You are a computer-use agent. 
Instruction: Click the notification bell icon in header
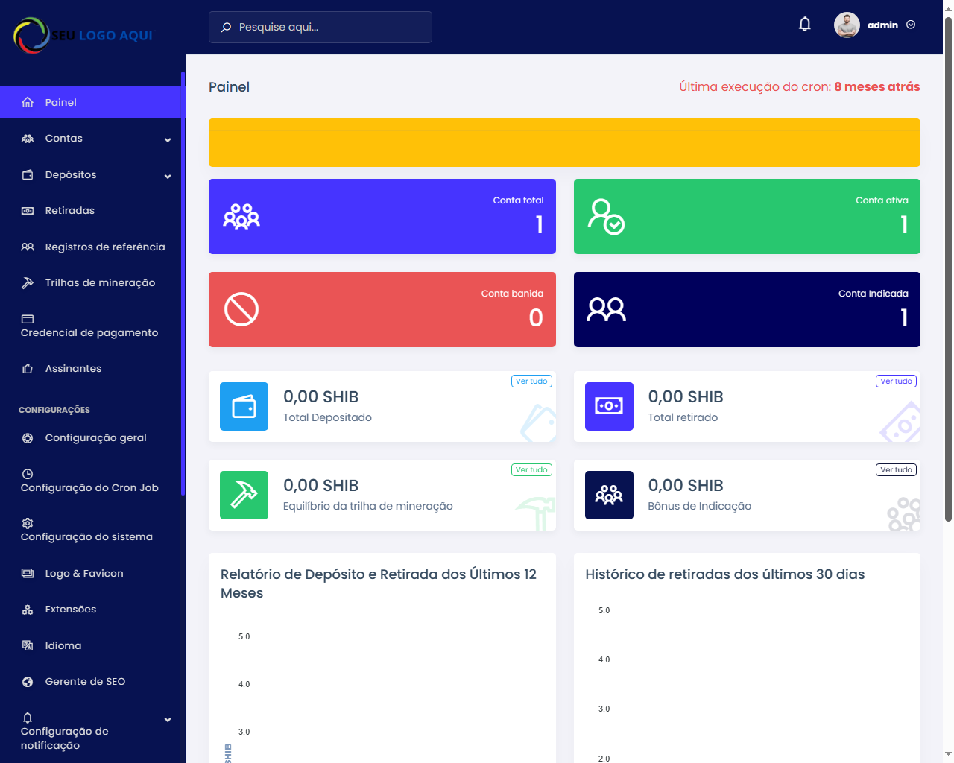coord(805,25)
